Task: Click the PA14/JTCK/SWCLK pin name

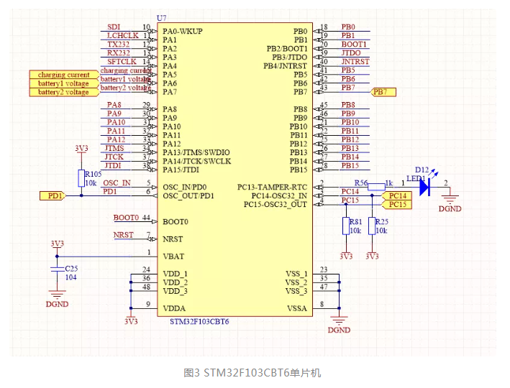Action: (197, 161)
